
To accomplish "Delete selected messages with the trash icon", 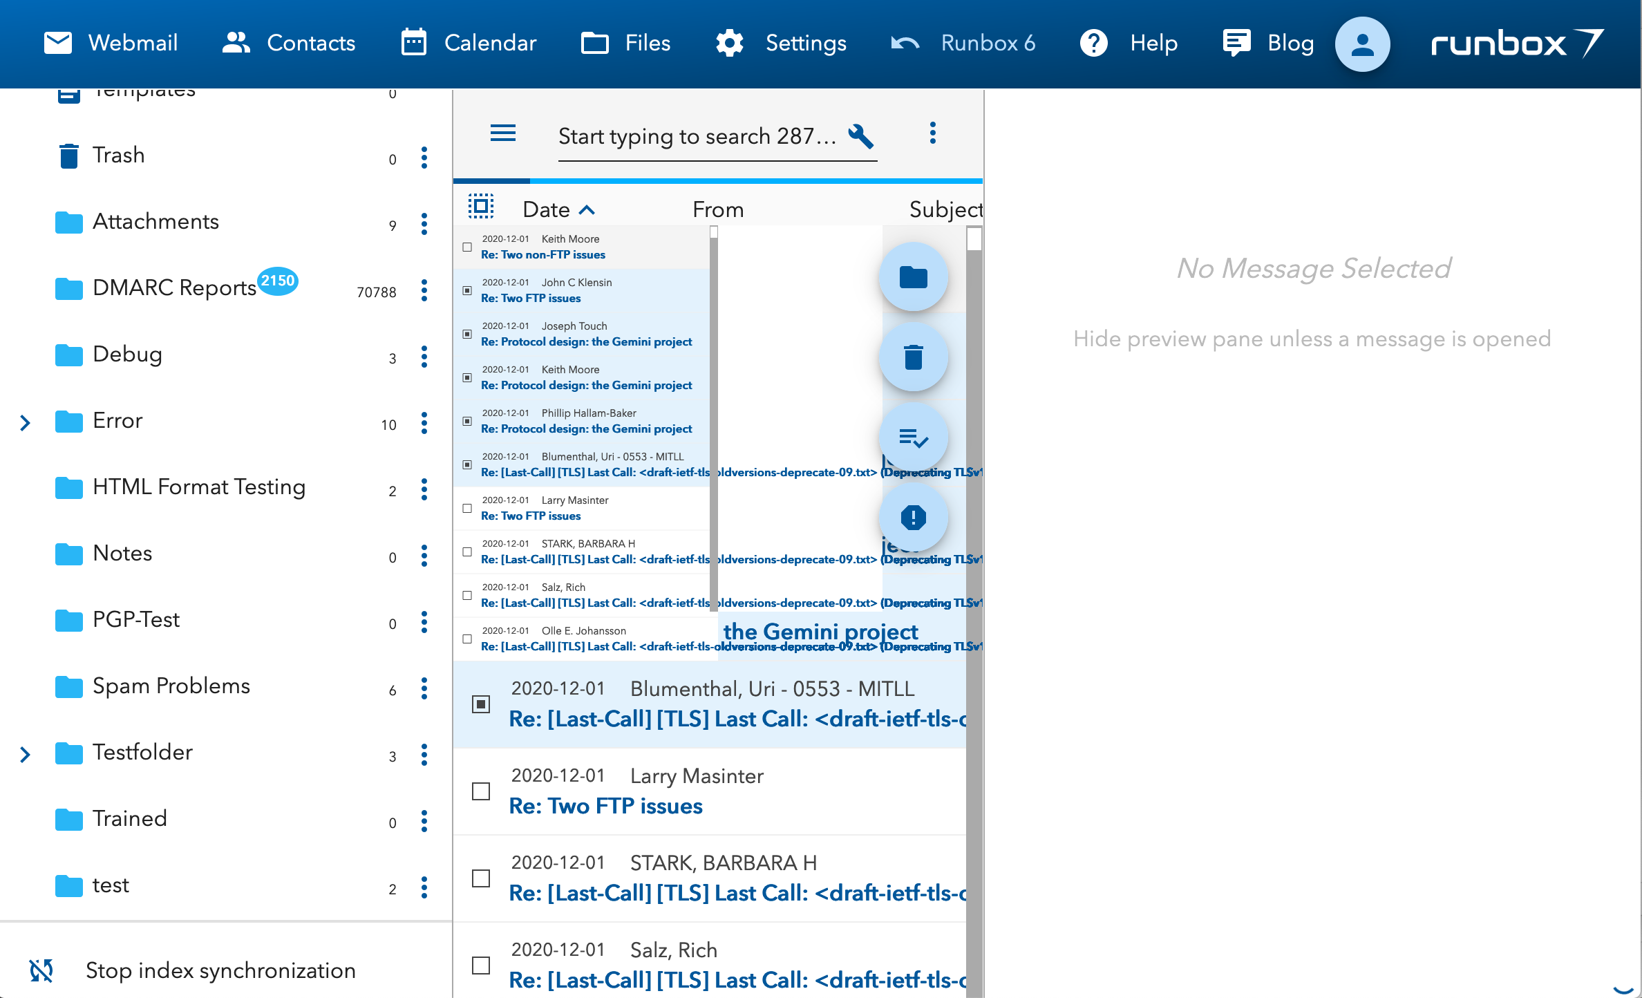I will coord(914,357).
